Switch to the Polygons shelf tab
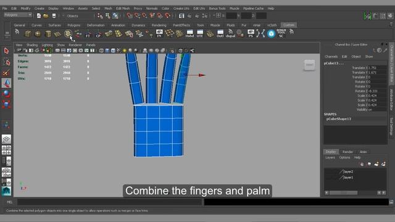This screenshot has height=222, width=395. tap(74, 25)
